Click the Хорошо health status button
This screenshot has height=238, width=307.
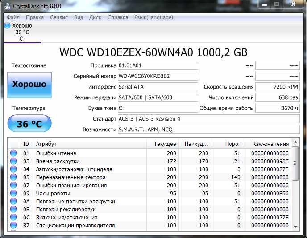pyautogui.click(x=29, y=85)
